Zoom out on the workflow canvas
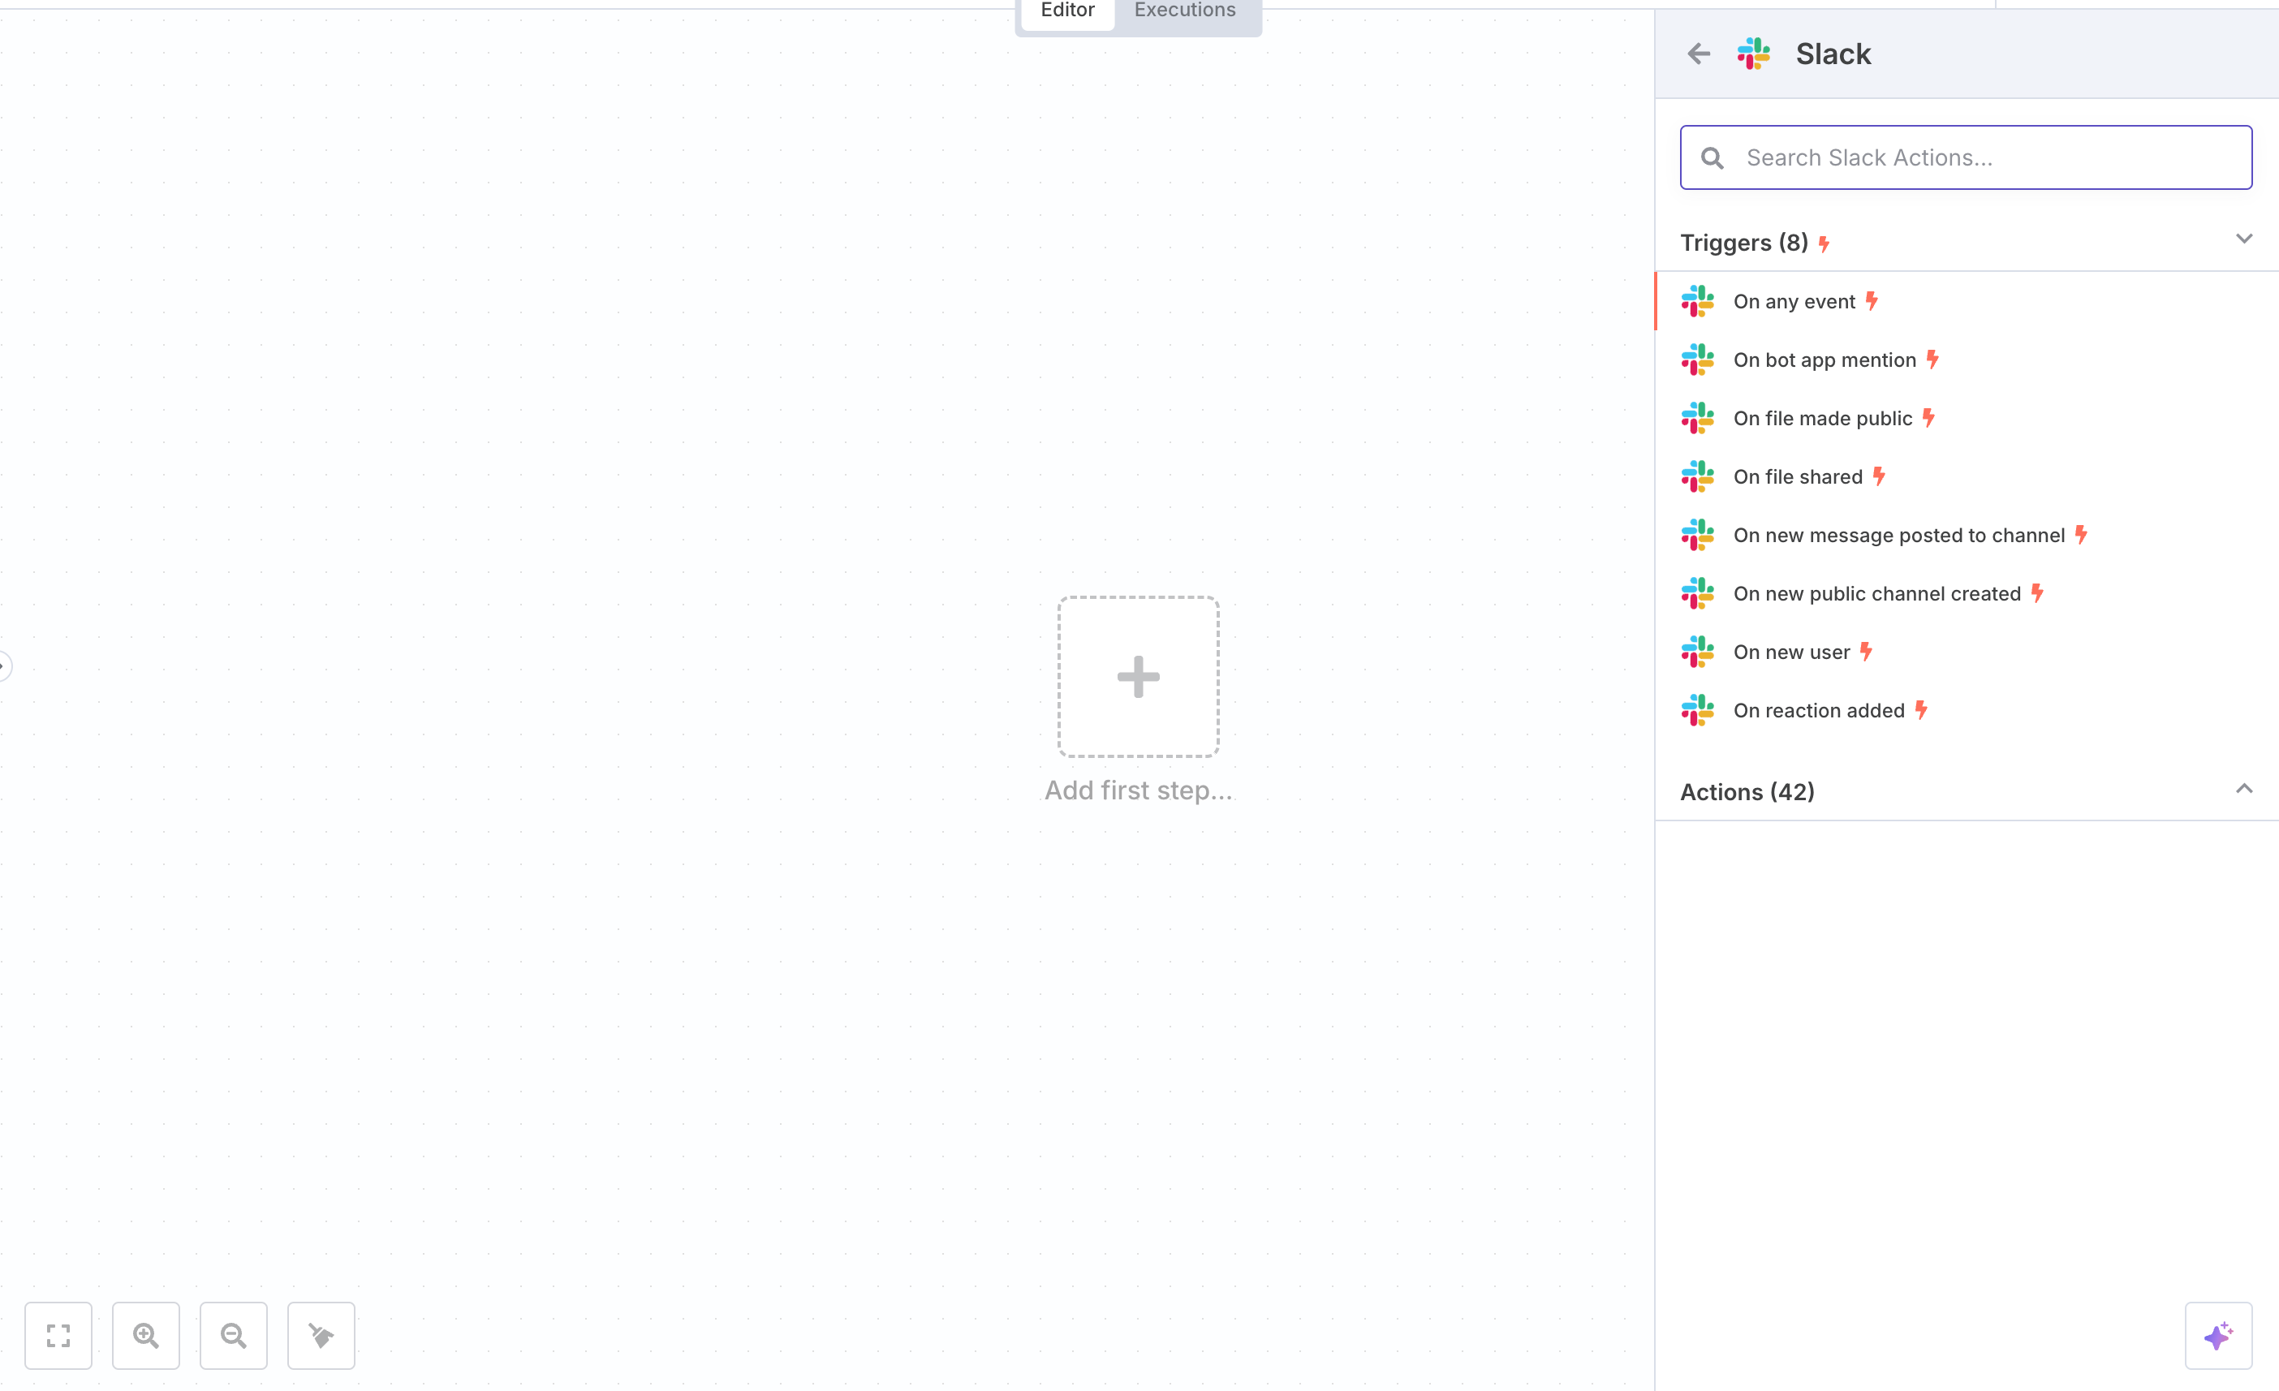This screenshot has height=1391, width=2279. 233,1334
